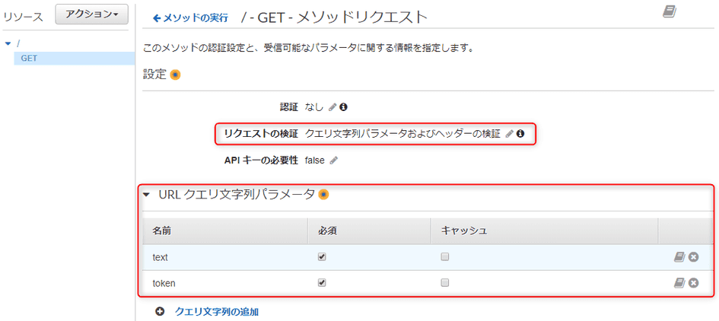The height and width of the screenshot is (321, 719).
Task: Remove the token query parameter
Action: point(693,284)
